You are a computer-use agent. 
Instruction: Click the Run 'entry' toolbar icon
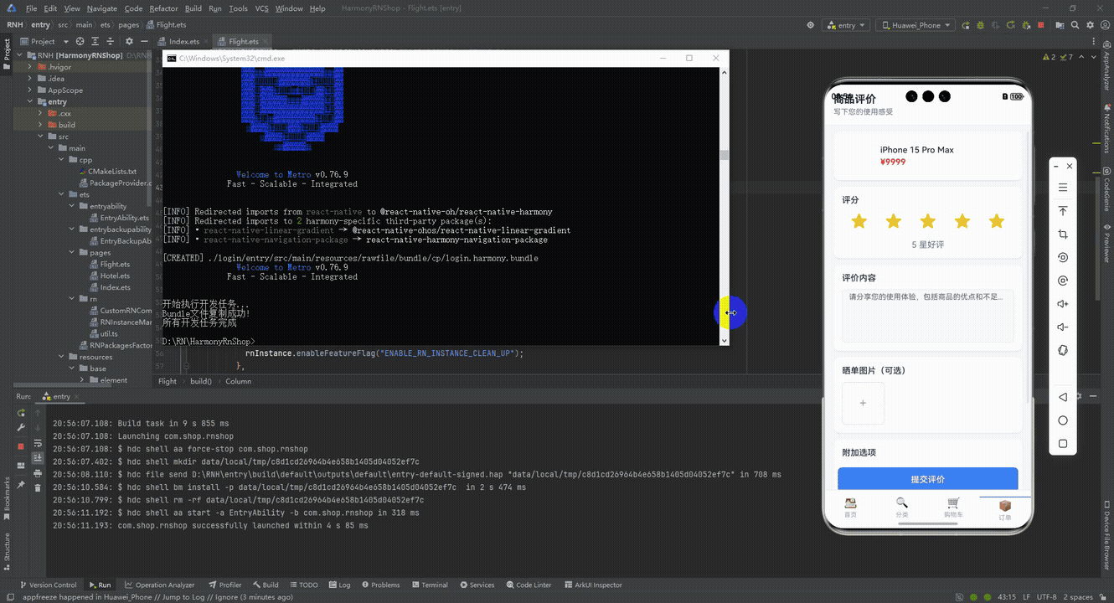pyautogui.click(x=967, y=25)
